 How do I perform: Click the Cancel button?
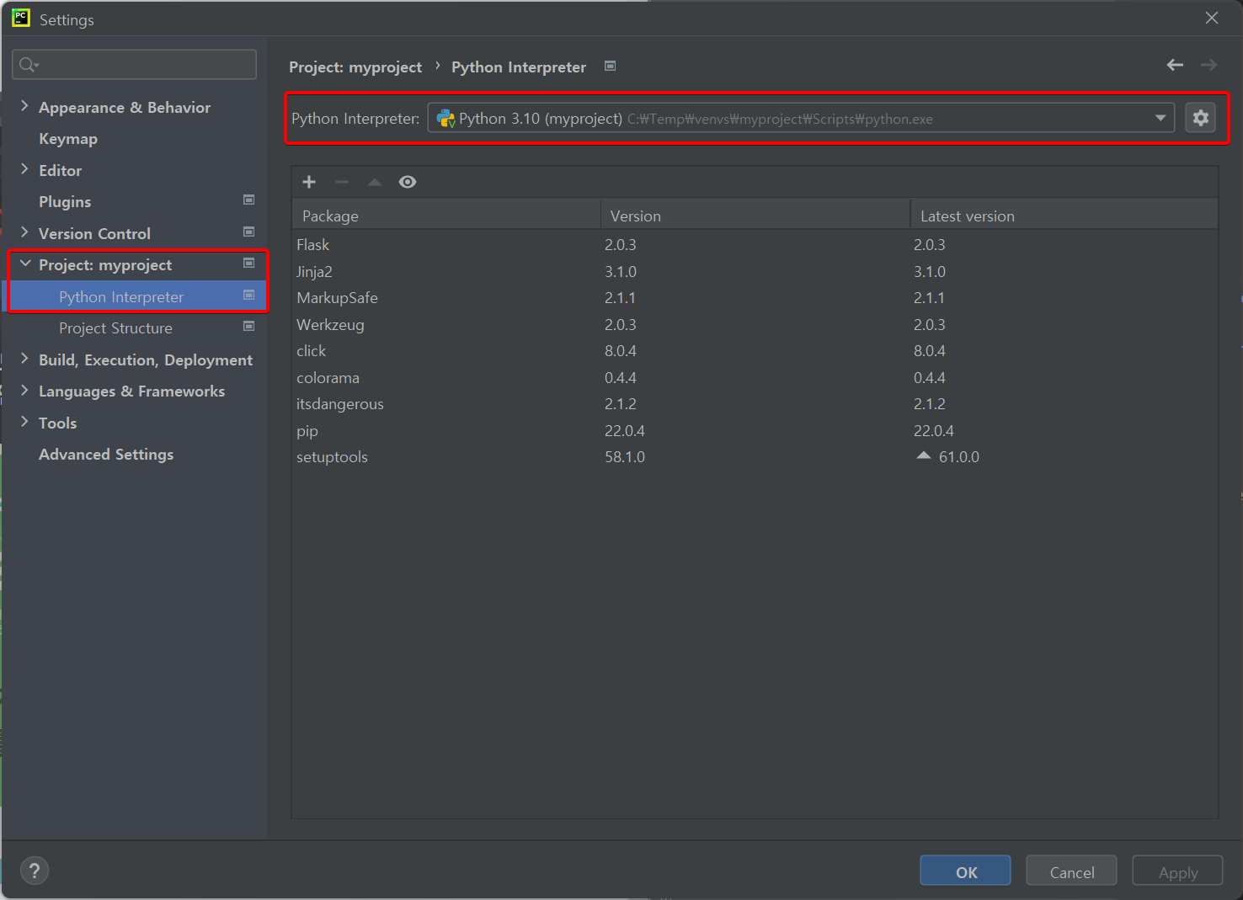point(1071,871)
